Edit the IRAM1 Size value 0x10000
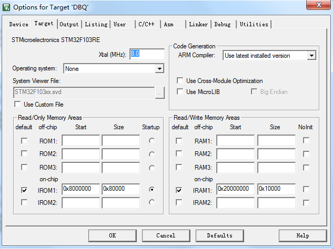The image size is (333, 249). (x=276, y=189)
